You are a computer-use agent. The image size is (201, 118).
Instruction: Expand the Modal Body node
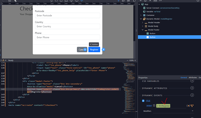pyautogui.click(x=142, y=26)
